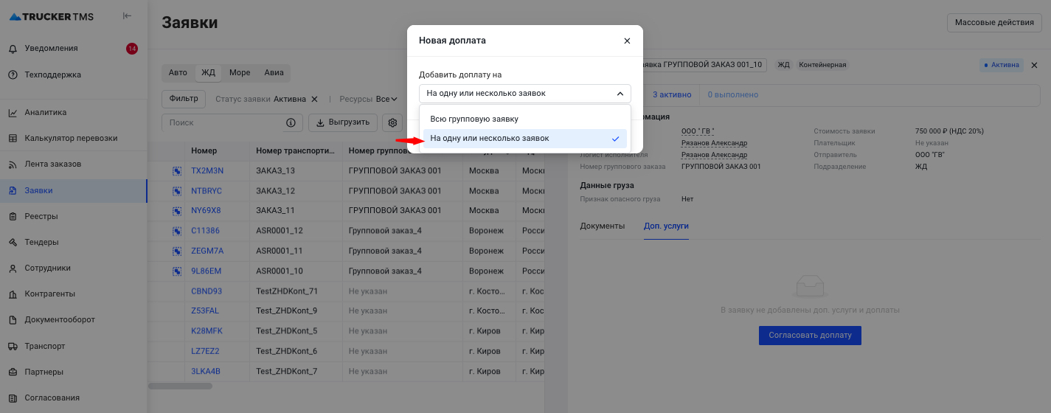This screenshot has width=1051, height=413.
Task: Open notifications bell icon in sidebar
Action: (x=13, y=49)
